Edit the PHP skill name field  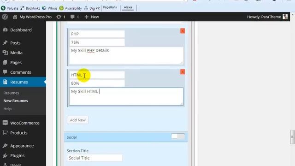pyautogui.click(x=97, y=34)
